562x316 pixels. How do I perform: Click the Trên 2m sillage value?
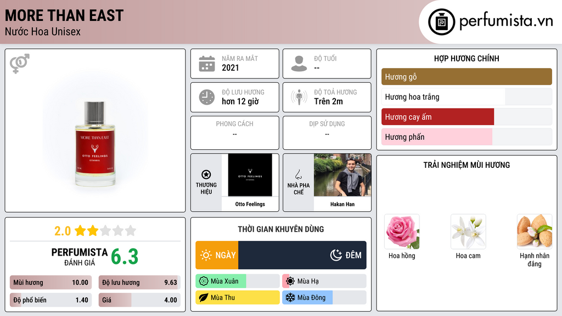[328, 101]
